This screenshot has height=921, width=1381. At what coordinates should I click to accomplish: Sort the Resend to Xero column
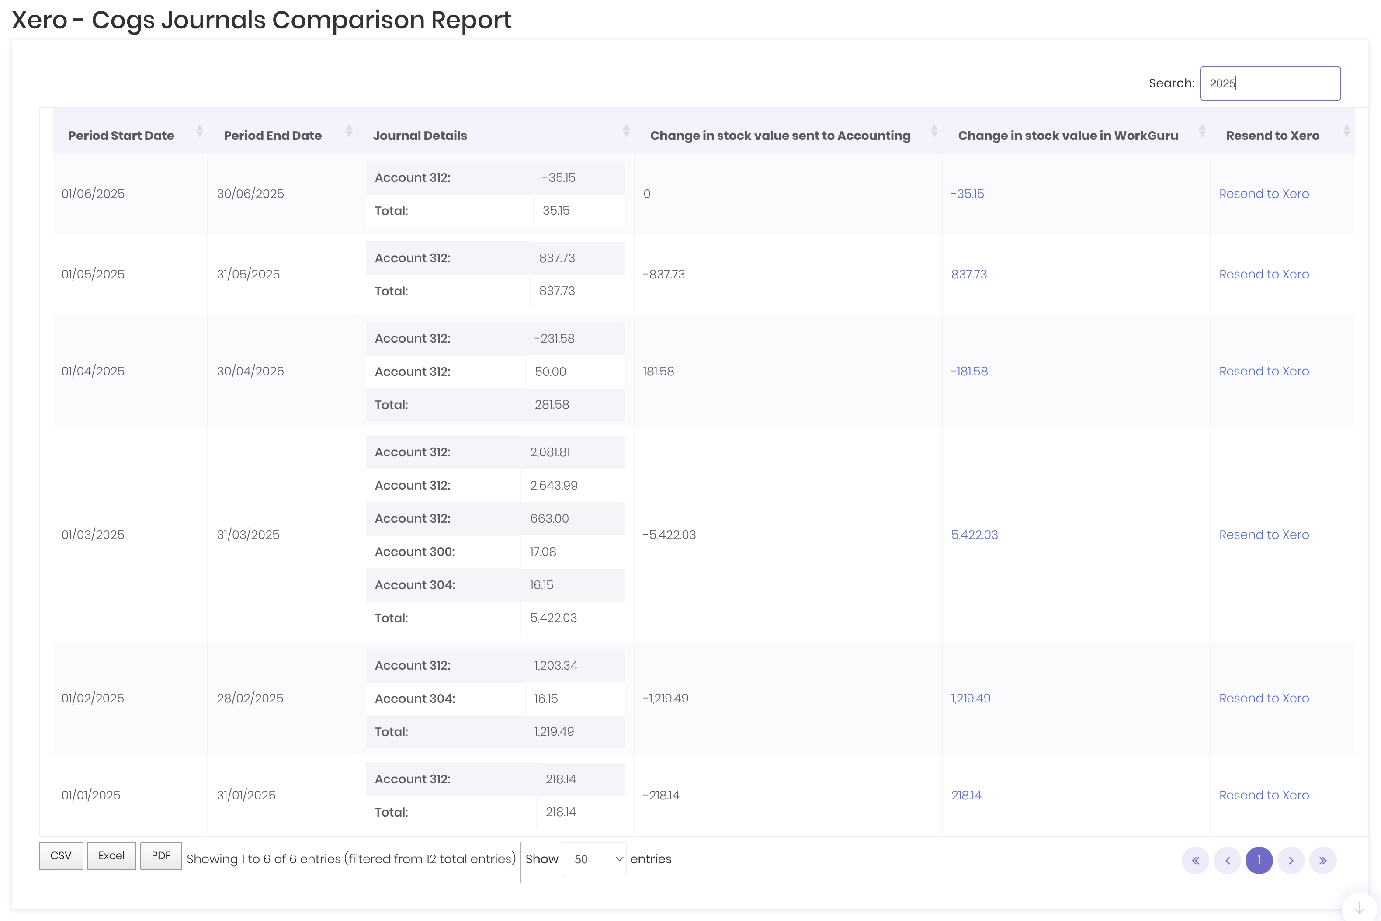coord(1346,131)
